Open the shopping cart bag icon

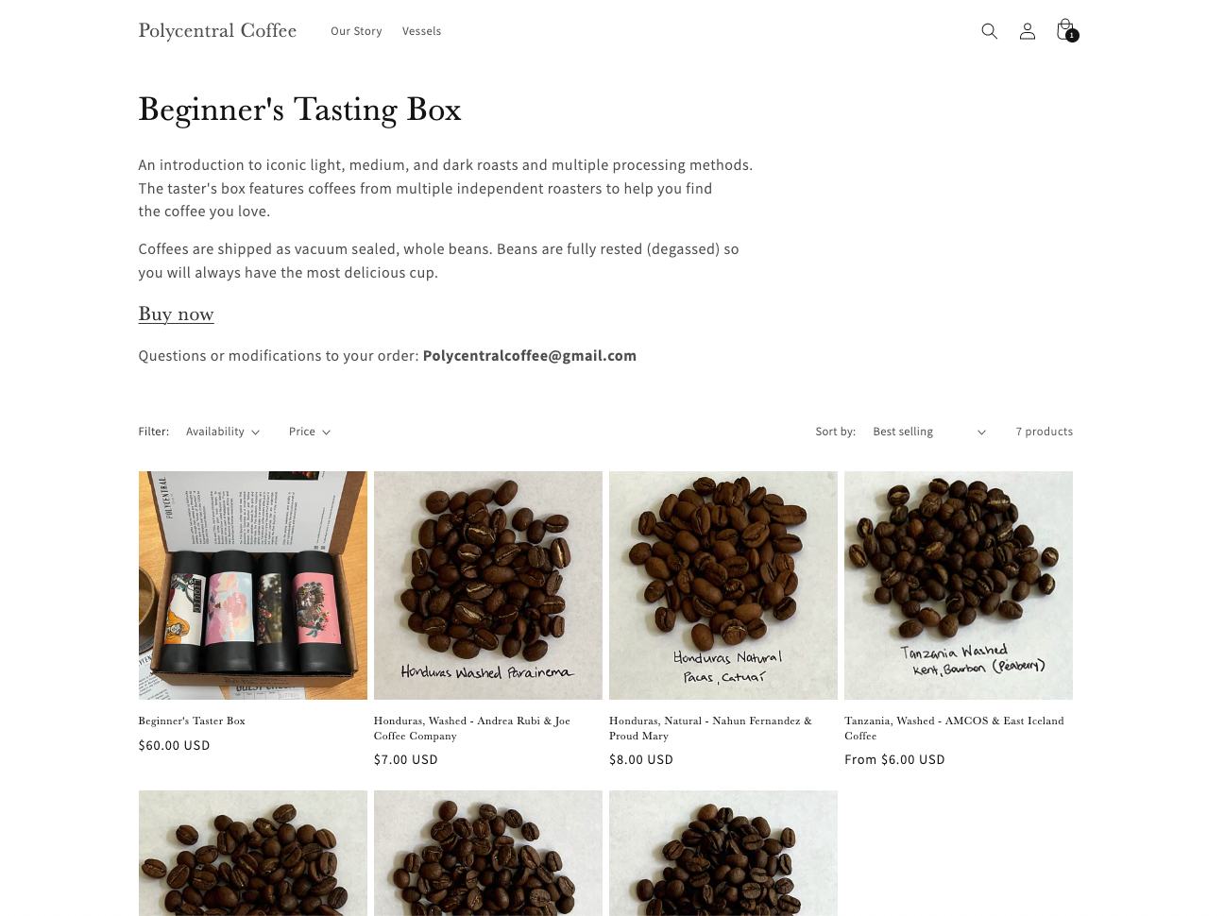pos(1064,29)
